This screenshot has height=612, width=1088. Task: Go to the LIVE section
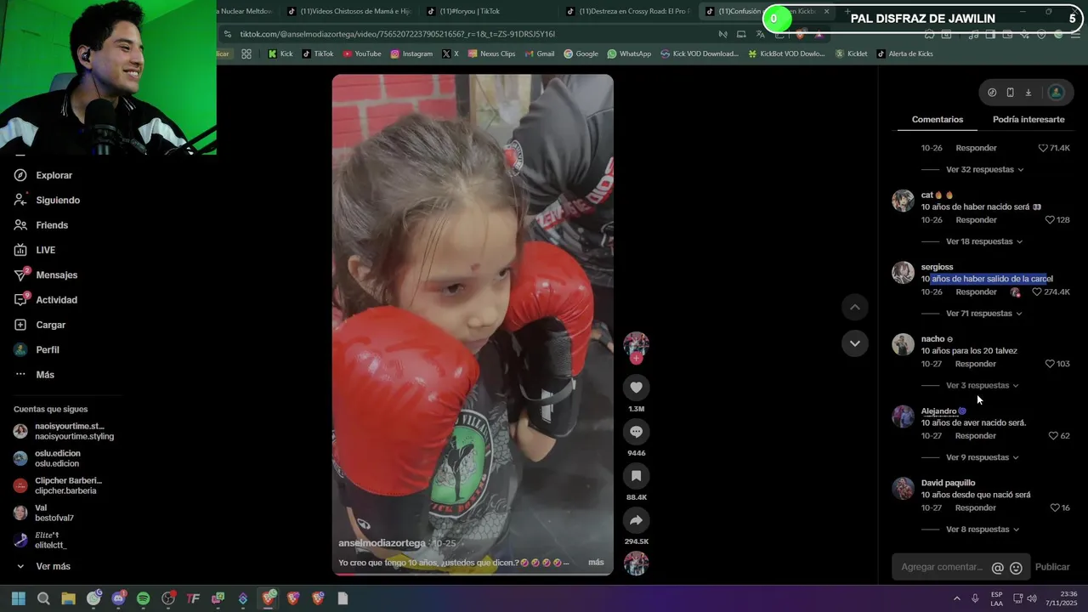pyautogui.click(x=35, y=250)
